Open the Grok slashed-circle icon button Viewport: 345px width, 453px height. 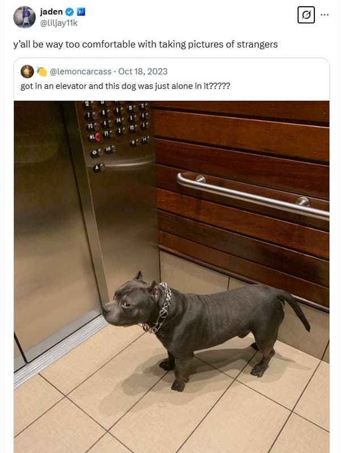point(306,15)
